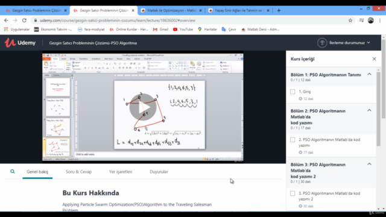Reload the page using the refresh icon
The width and height of the screenshot is (386, 217).
click(x=24, y=20)
